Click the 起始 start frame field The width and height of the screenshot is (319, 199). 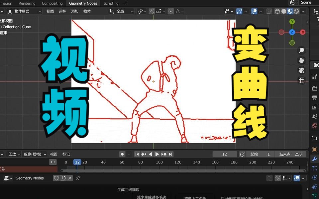point(260,154)
